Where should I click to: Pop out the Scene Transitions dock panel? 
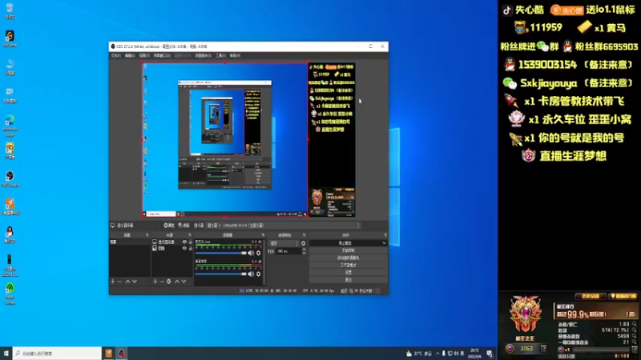pyautogui.click(x=304, y=235)
